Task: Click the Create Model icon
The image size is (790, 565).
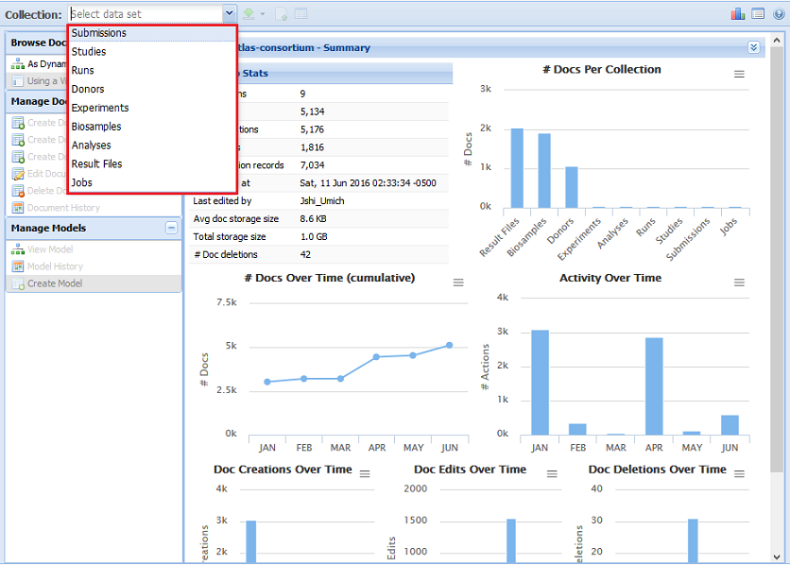Action: tap(18, 283)
